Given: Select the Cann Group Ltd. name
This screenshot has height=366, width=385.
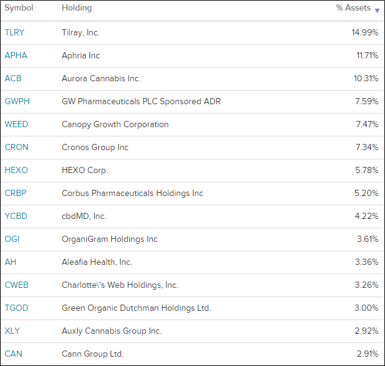Looking at the screenshot, I should coord(93,354).
